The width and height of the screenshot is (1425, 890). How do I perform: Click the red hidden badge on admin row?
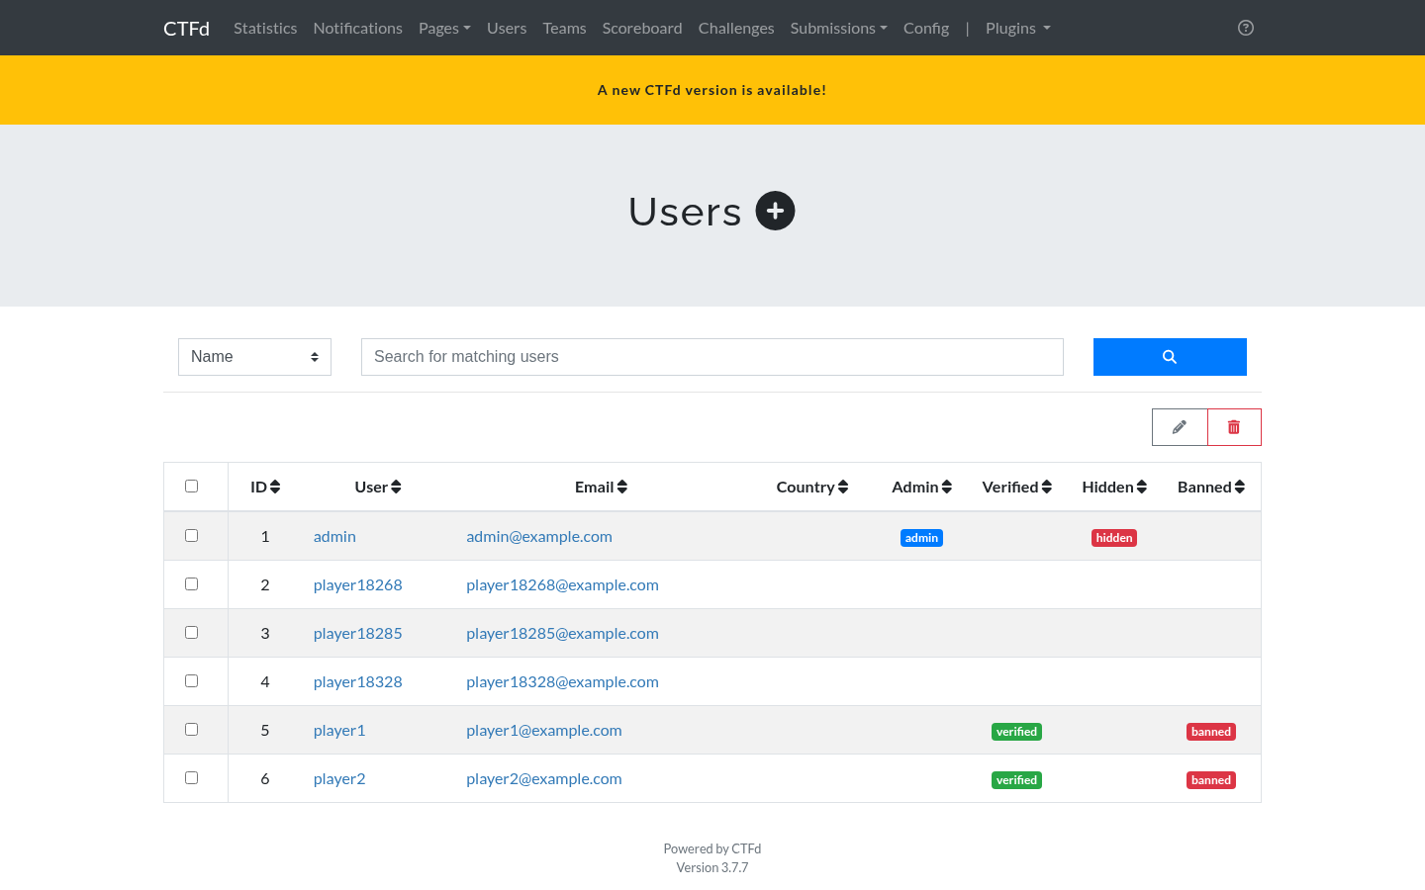click(1114, 538)
